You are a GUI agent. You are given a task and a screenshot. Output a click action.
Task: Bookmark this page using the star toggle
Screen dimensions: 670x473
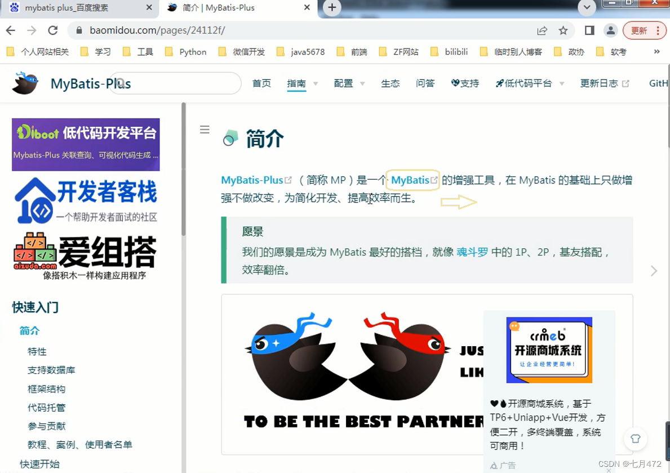click(563, 30)
